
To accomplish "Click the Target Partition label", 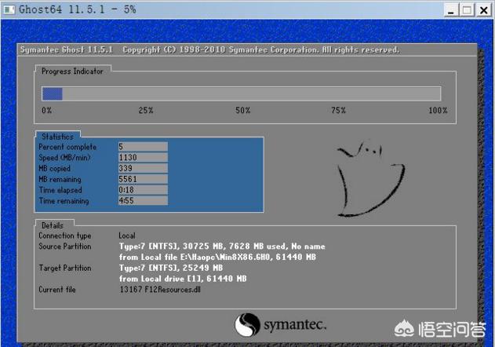I will (x=65, y=268).
